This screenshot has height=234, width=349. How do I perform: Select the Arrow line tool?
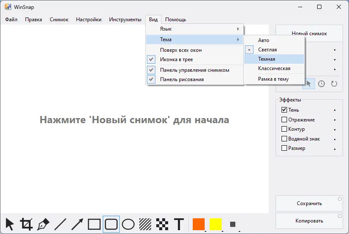pyautogui.click(x=77, y=224)
